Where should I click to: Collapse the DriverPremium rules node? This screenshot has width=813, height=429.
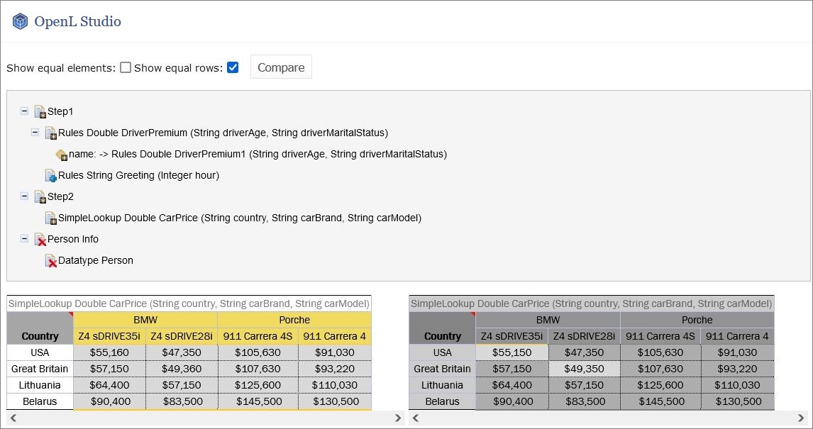35,133
